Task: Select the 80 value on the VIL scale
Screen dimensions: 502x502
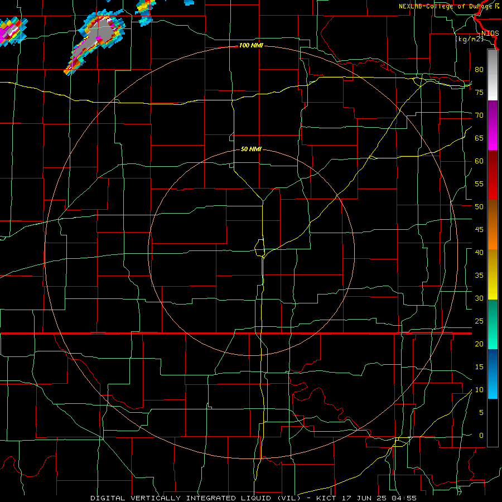Action: pos(479,70)
